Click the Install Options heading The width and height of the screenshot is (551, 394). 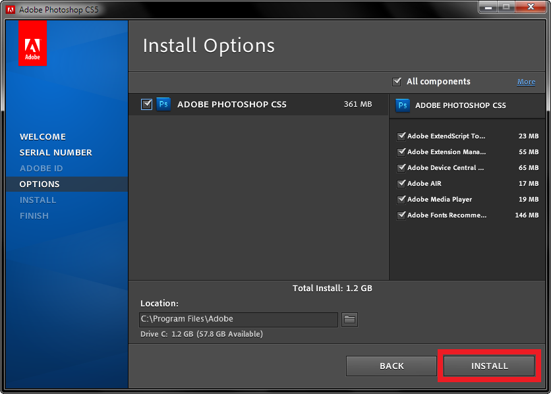[x=209, y=46]
